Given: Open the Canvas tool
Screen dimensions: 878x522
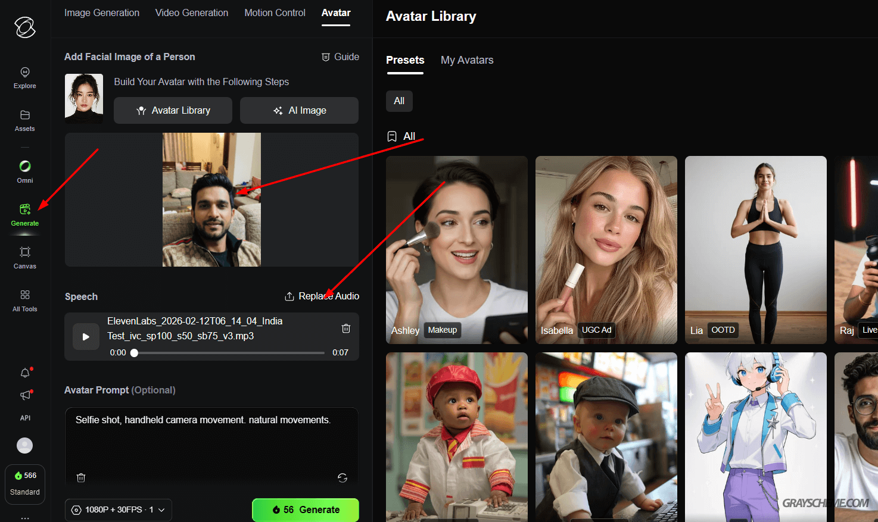Looking at the screenshot, I should click(x=25, y=257).
